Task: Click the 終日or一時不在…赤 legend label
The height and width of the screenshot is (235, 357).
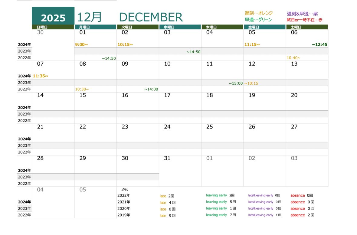Action: [x=305, y=20]
